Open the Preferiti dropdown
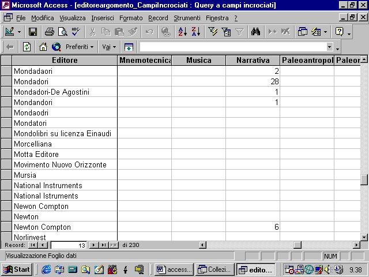Viewport: 369px width, 277px height. (x=80, y=47)
